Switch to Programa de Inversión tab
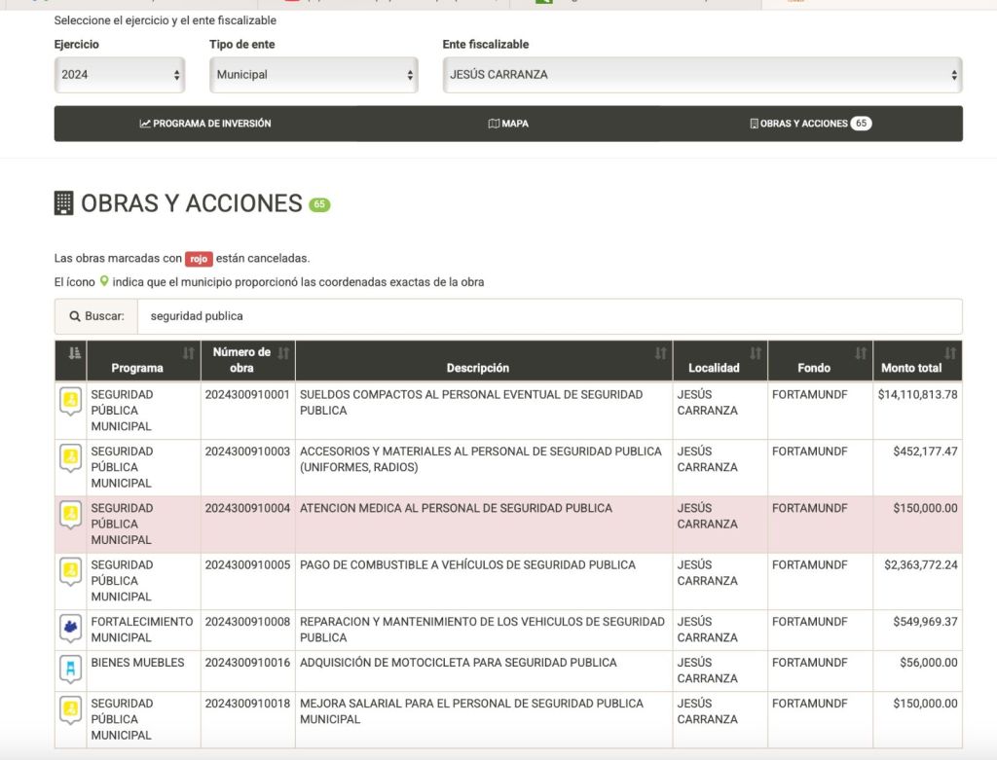Viewport: 997px width, 760px height. [205, 124]
